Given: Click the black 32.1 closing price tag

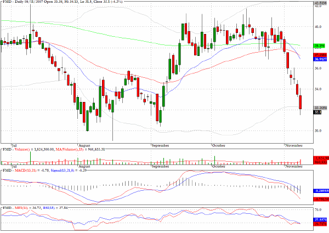Looking at the screenshot, I should [x=317, y=112].
